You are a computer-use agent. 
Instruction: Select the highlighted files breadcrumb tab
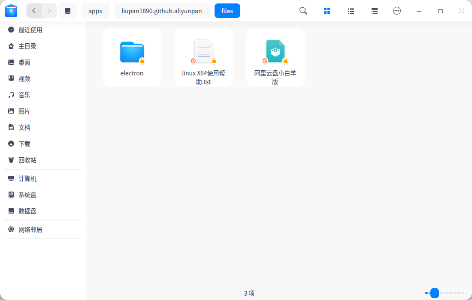(227, 11)
